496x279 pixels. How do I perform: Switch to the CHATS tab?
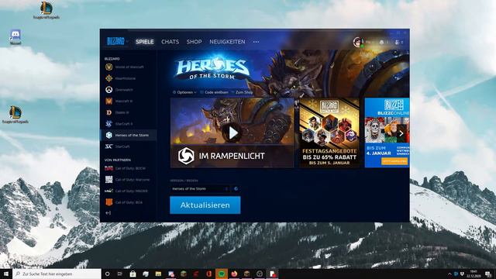click(170, 42)
